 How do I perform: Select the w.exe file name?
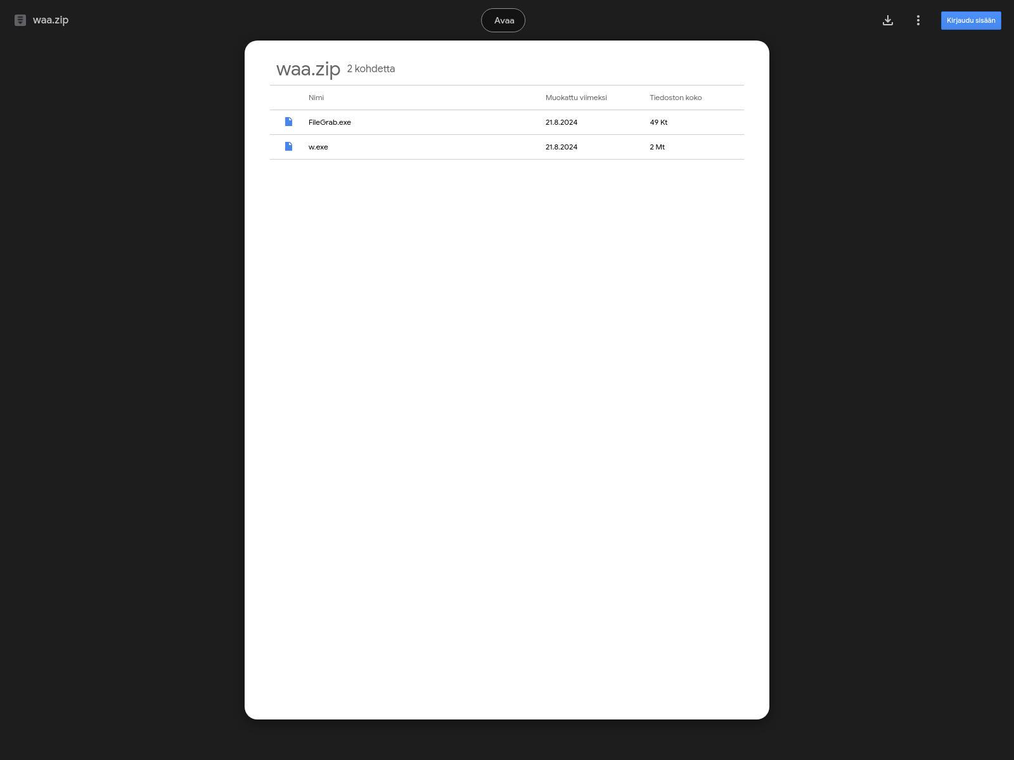tap(318, 147)
